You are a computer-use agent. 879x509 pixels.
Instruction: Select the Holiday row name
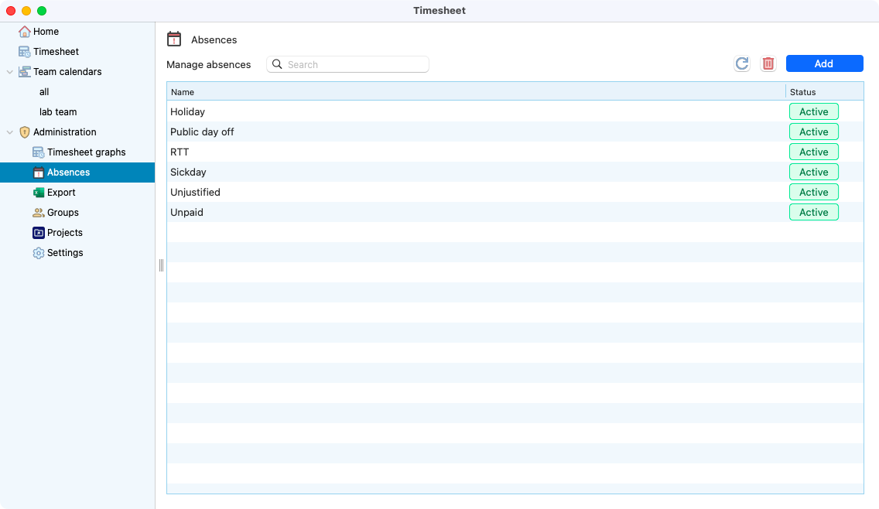tap(187, 112)
